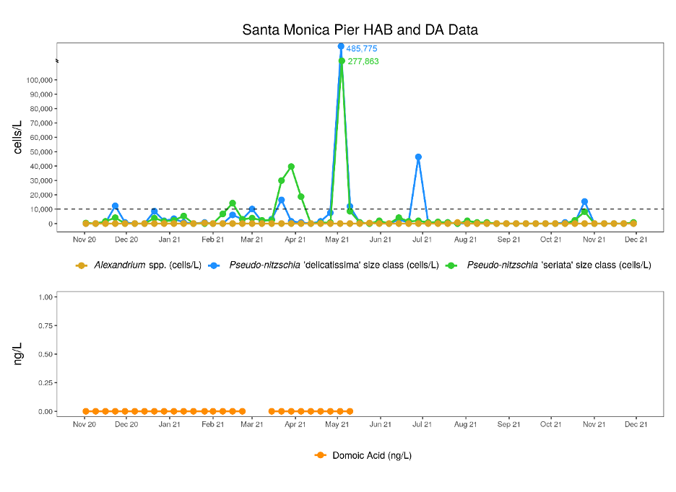676x492 pixels.
Task: Click the Santa Monica Pier chart title
Action: pos(360,30)
